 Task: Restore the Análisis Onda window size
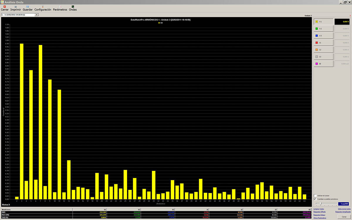345,2
